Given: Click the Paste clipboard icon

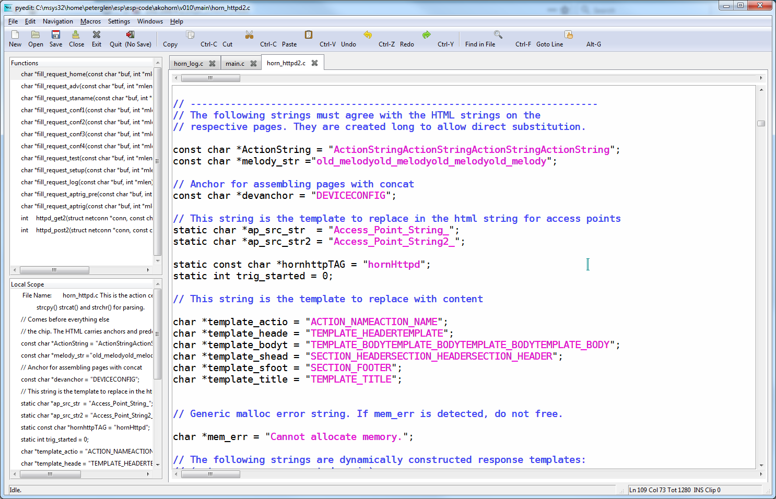Looking at the screenshot, I should pyautogui.click(x=309, y=35).
